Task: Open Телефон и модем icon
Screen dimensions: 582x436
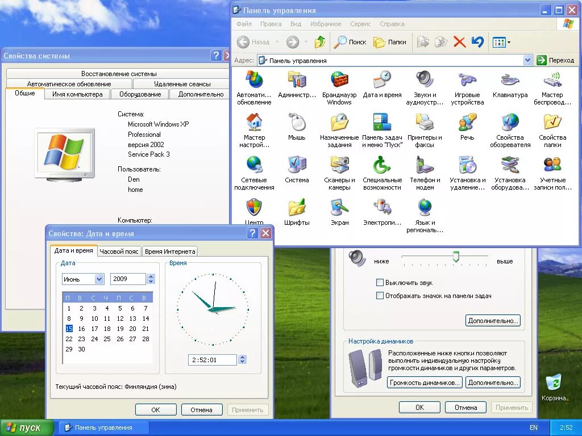Action: coord(425,173)
